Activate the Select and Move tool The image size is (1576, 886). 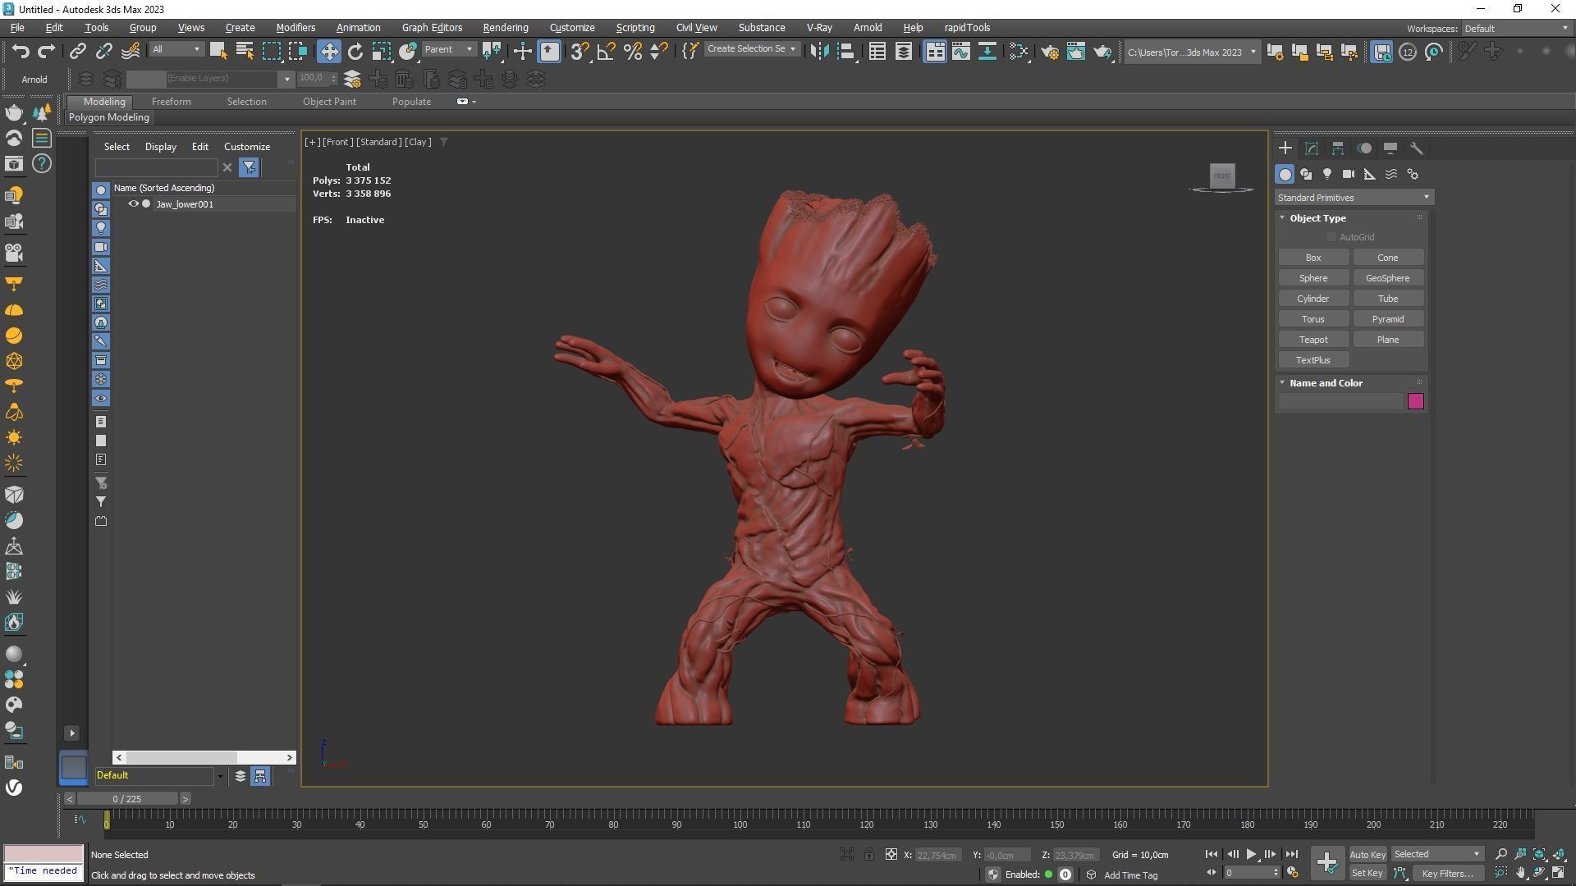(x=328, y=51)
